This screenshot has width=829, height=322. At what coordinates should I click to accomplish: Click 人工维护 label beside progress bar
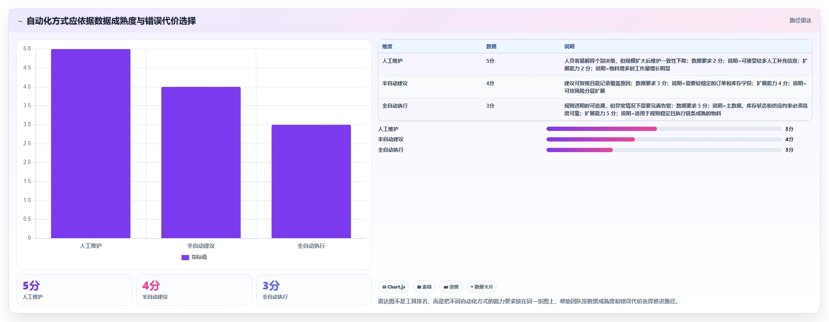coord(388,129)
